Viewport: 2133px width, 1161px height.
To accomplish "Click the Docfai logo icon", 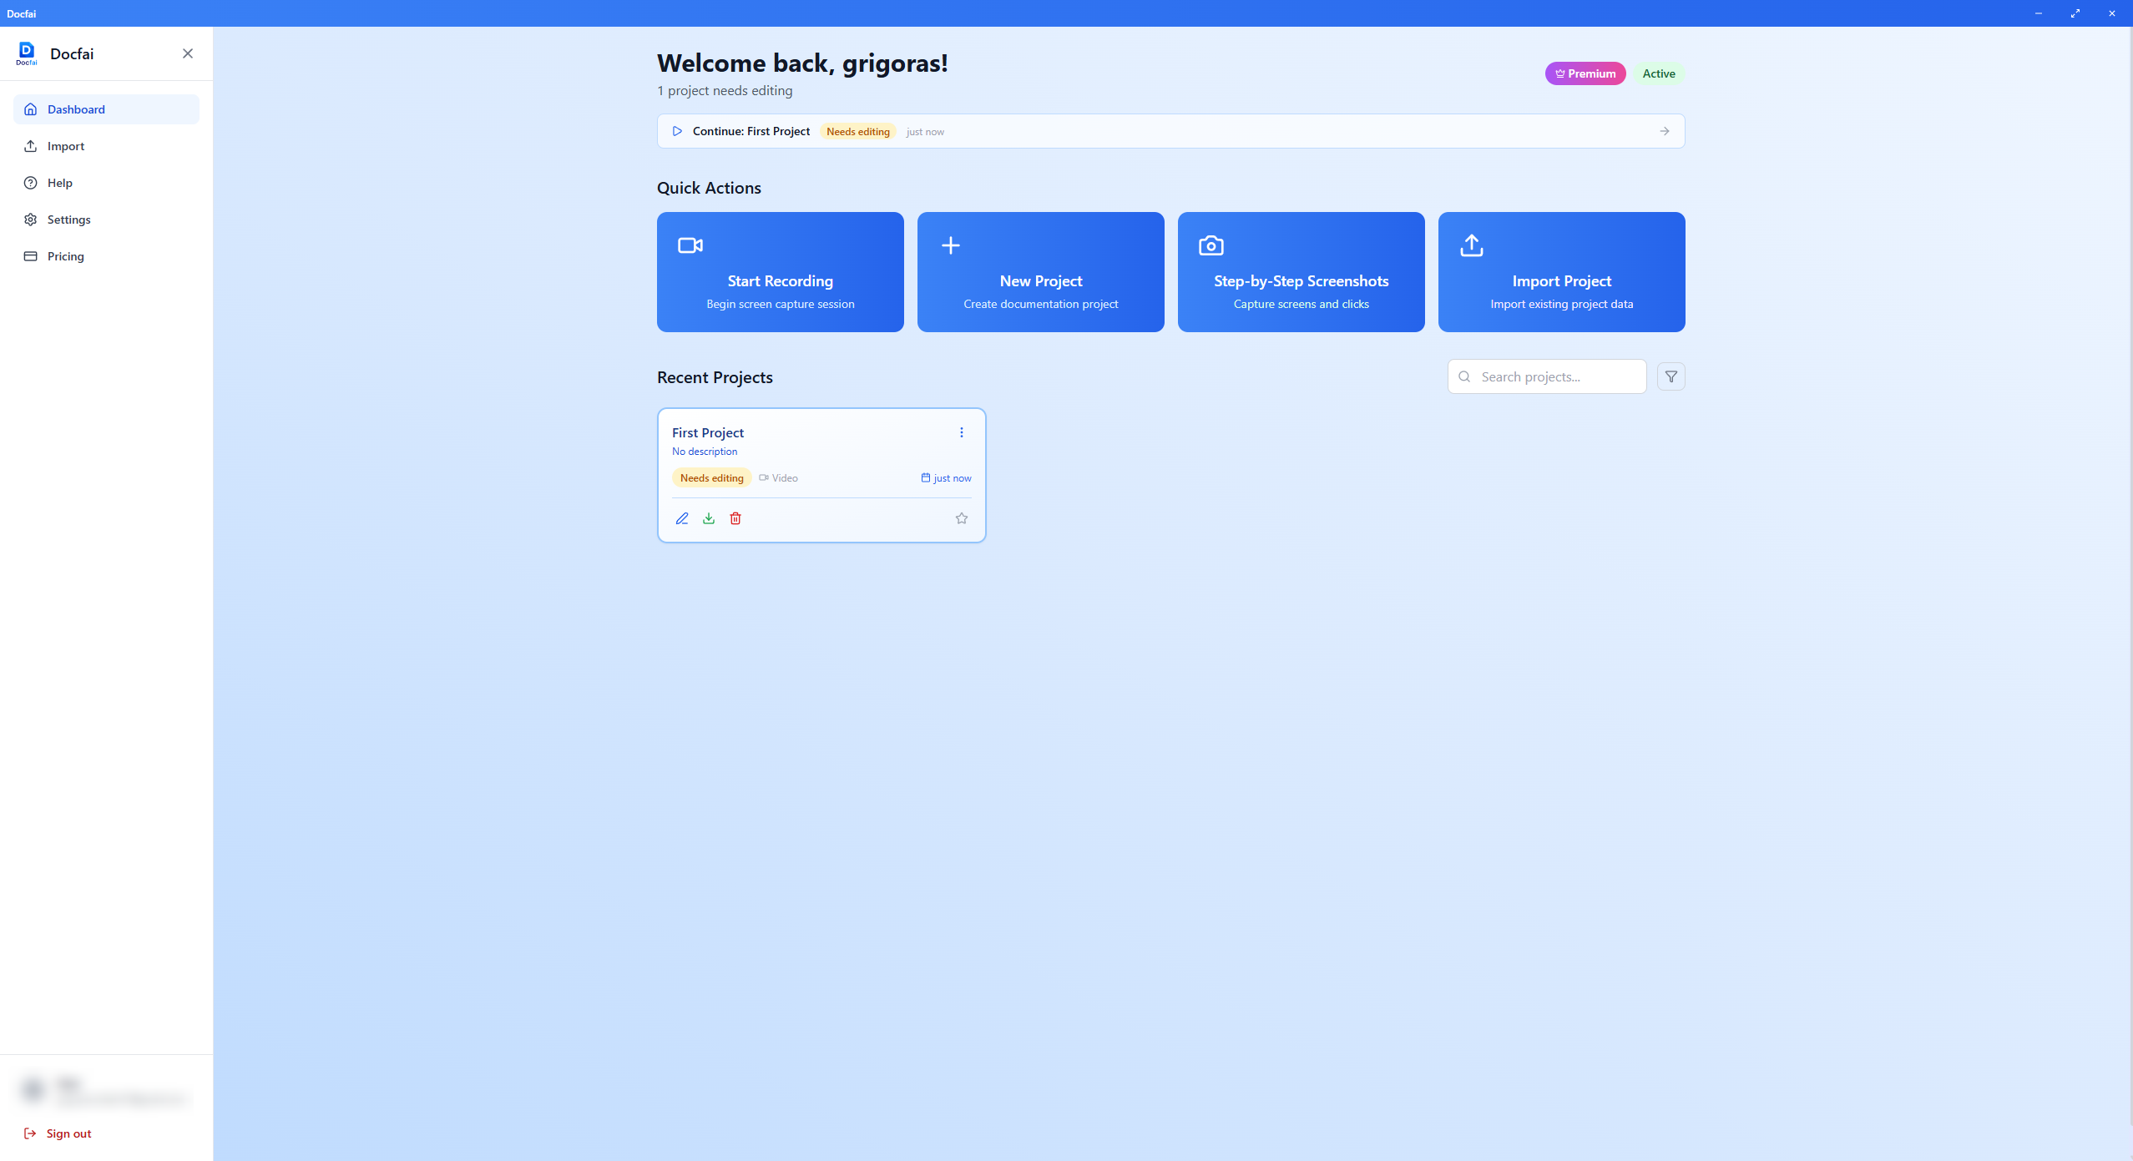I will click(x=27, y=53).
